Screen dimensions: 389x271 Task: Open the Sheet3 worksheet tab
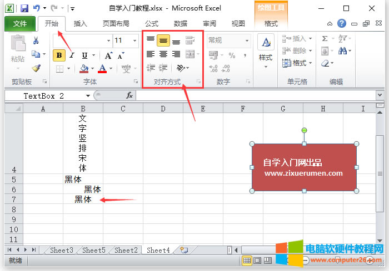pyautogui.click(x=62, y=250)
